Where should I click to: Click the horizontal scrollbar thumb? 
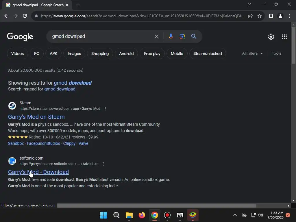pyautogui.click(x=157, y=206)
